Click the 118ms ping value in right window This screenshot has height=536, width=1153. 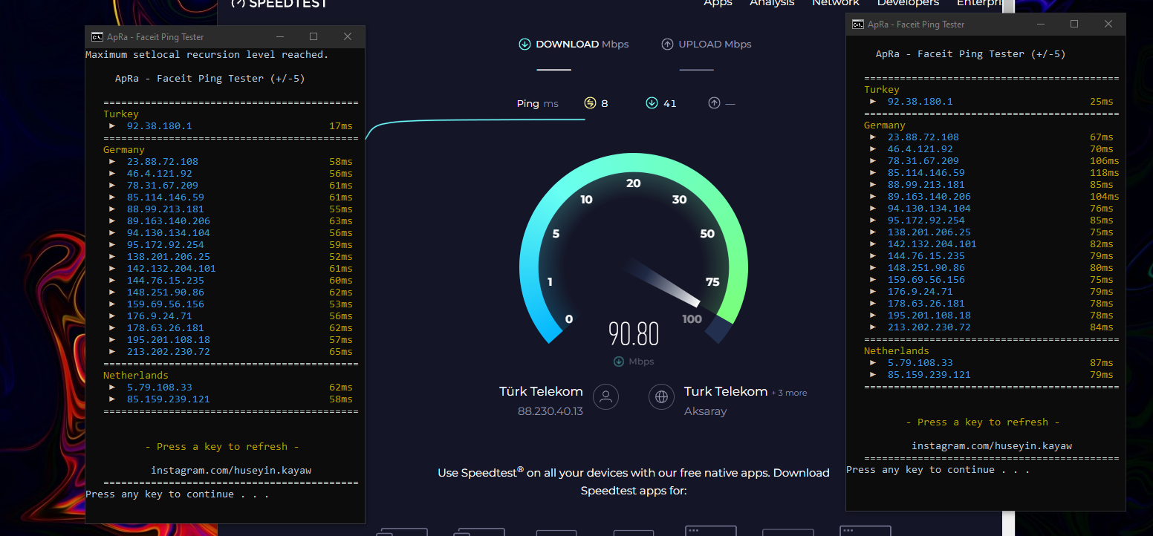1105,173
